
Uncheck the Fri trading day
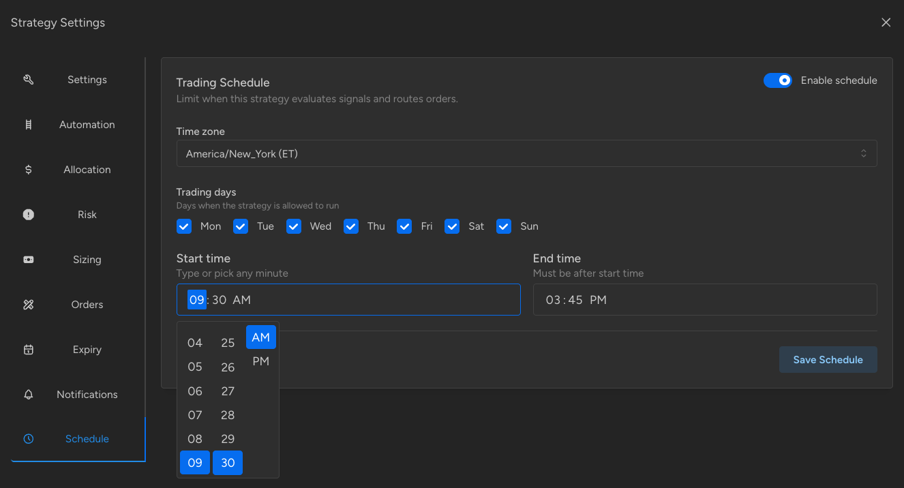pyautogui.click(x=404, y=226)
